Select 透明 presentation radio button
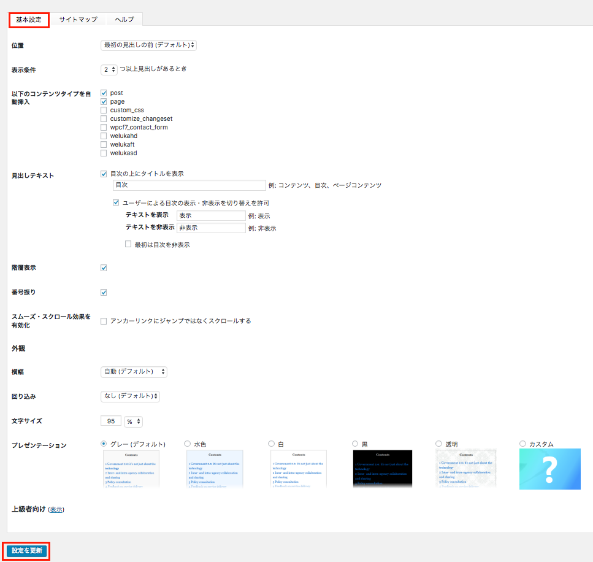 click(438, 444)
